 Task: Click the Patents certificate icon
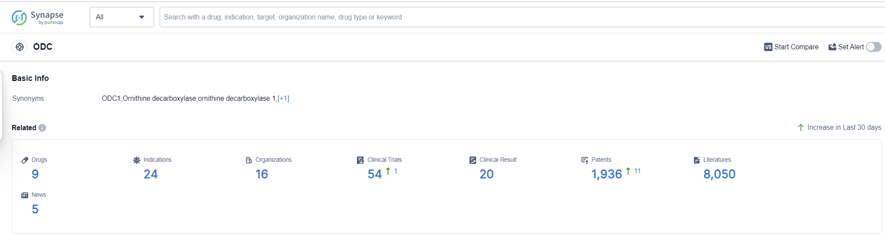click(584, 160)
